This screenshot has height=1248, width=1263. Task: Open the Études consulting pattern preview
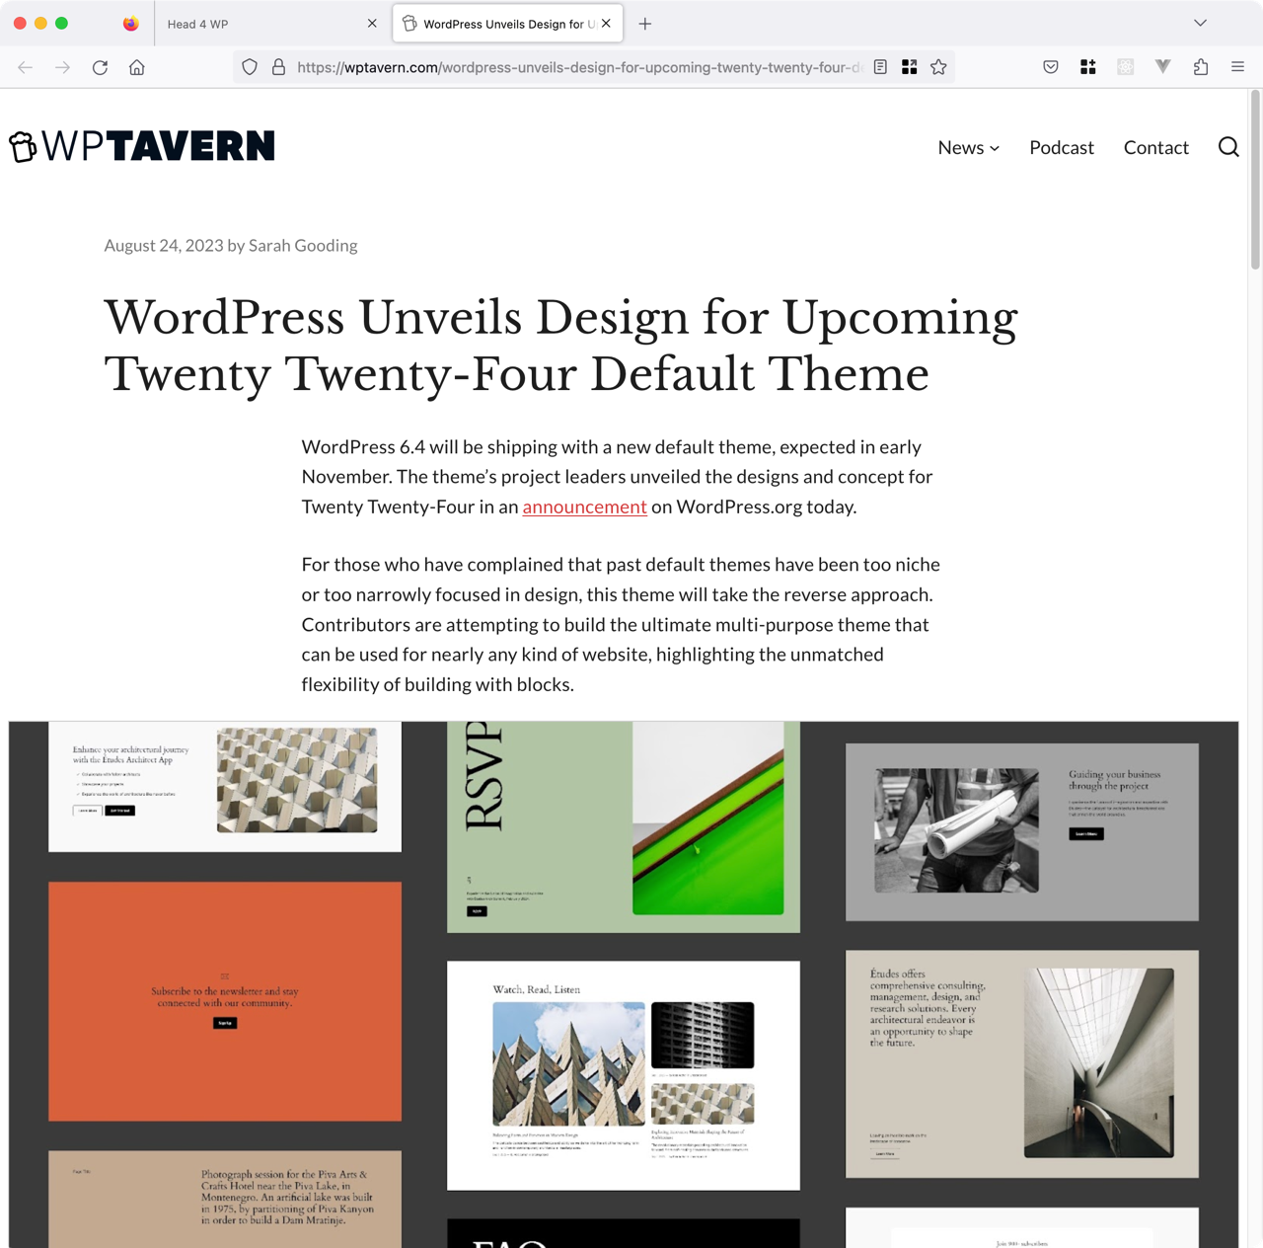[x=1022, y=1063]
